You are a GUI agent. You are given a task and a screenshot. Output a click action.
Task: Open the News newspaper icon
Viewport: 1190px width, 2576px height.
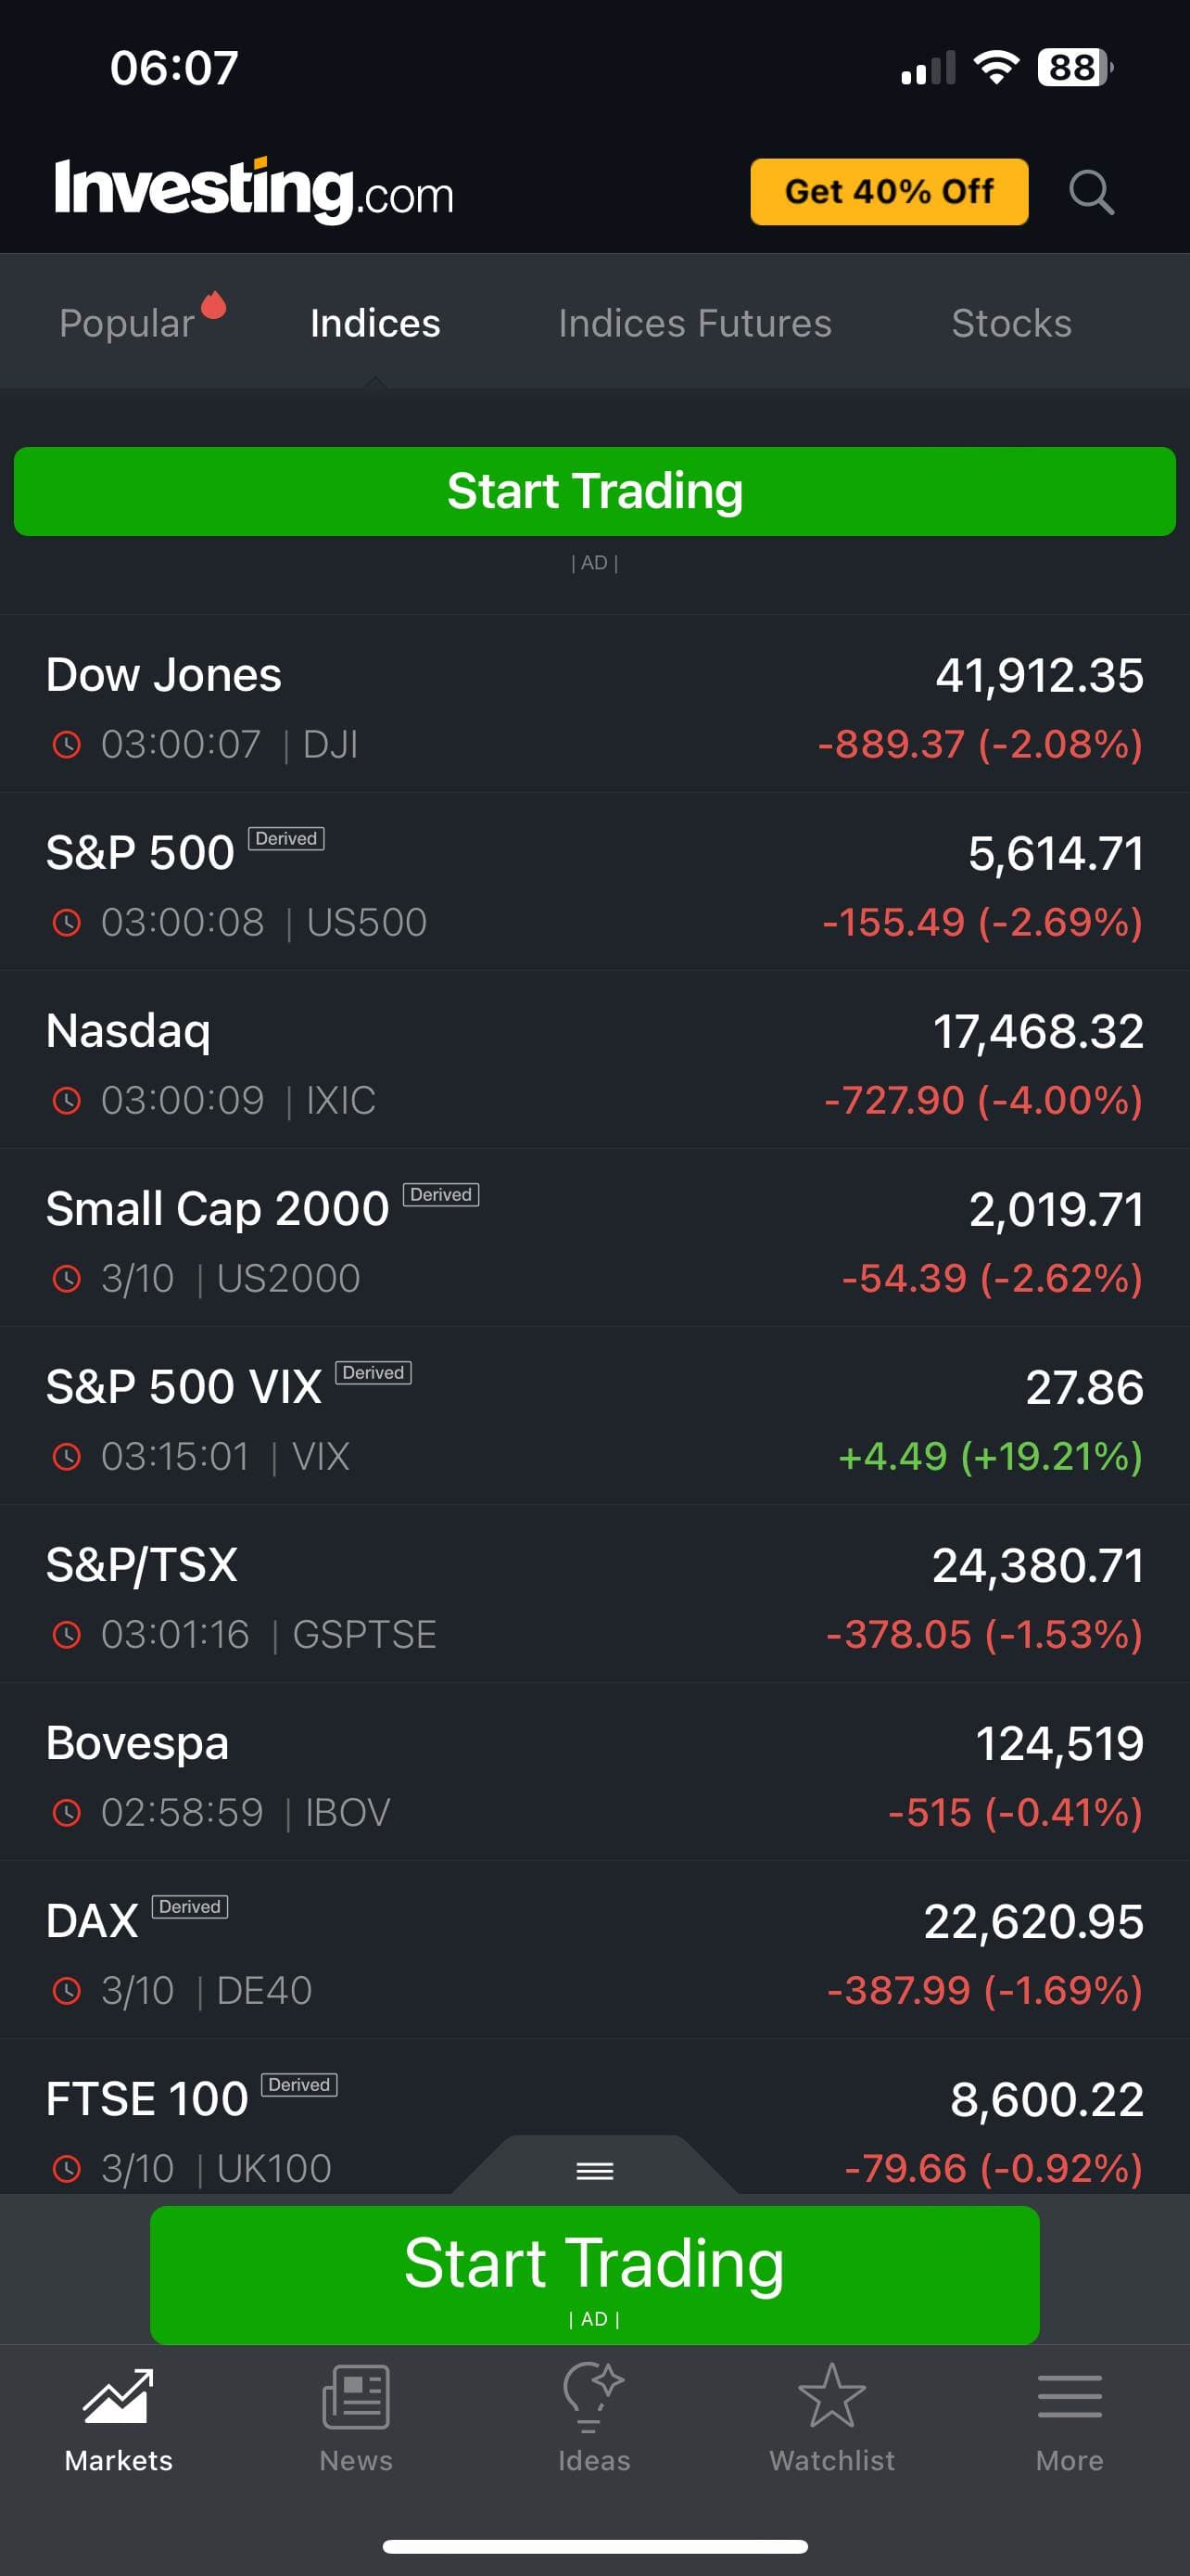pos(356,2396)
